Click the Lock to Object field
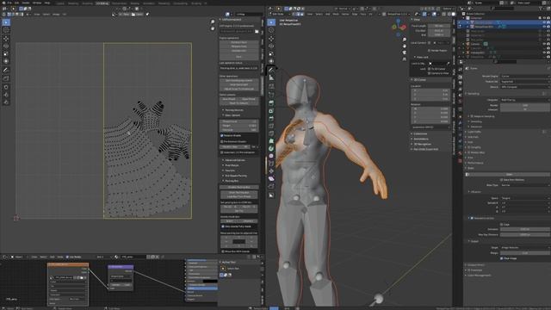 coord(439,64)
